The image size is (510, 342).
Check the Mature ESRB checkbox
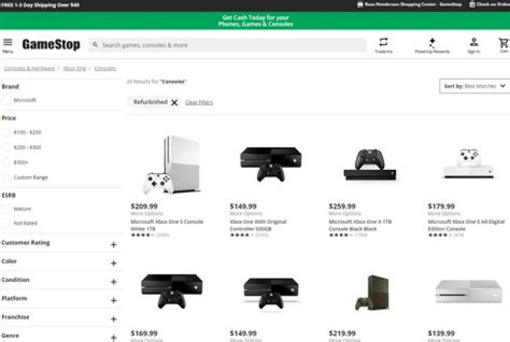(6, 209)
